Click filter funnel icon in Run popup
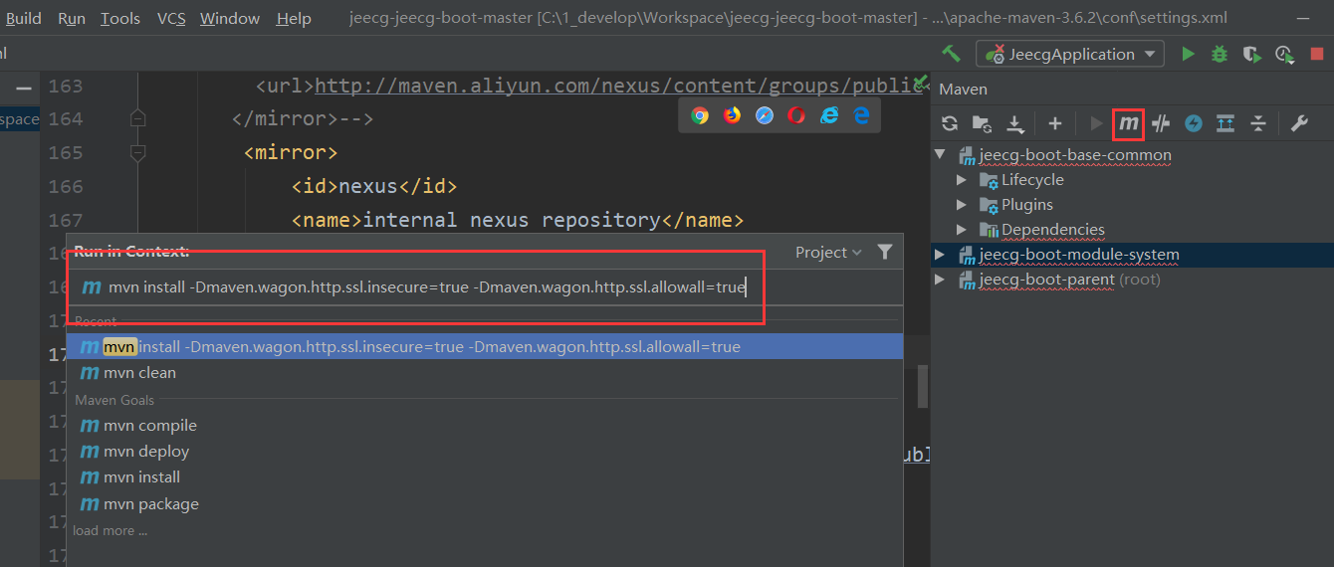 [x=885, y=252]
